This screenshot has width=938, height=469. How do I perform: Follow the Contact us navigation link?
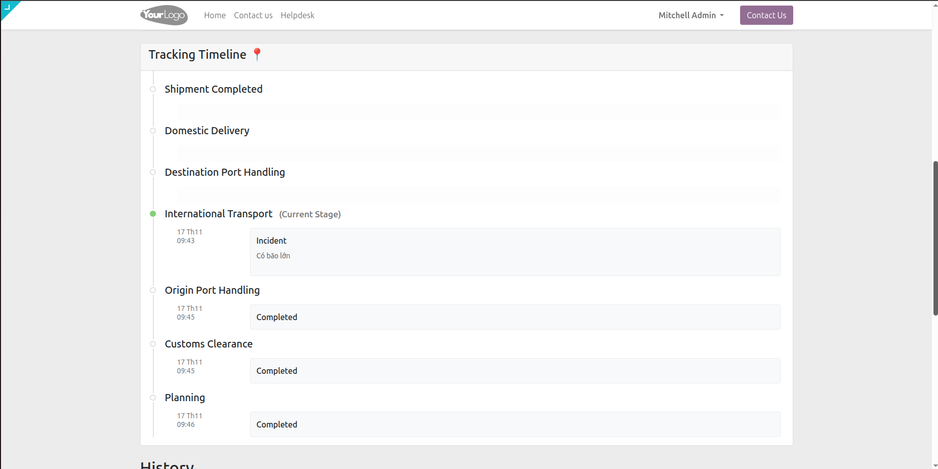(x=253, y=15)
